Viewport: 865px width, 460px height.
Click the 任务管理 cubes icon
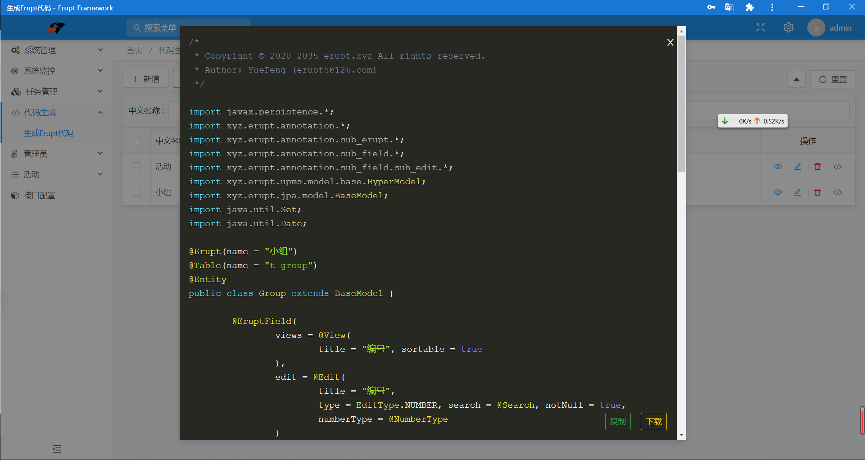click(x=16, y=91)
